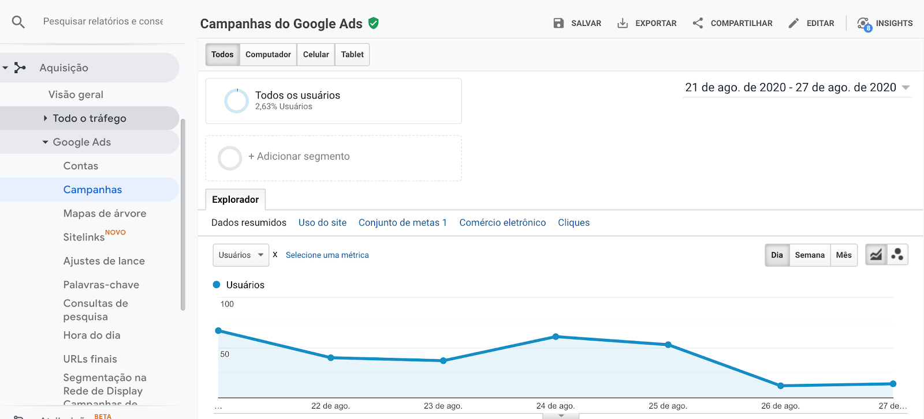Click the Salvar disk icon

[x=558, y=23]
